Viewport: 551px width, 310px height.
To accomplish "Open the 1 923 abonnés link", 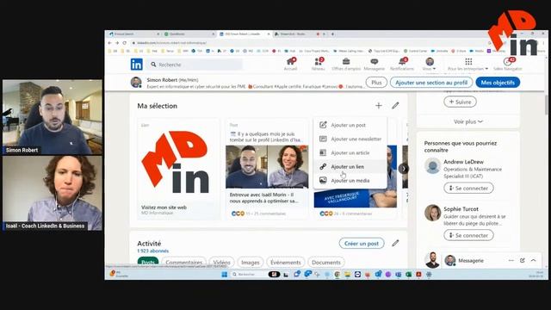I will pos(153,251).
